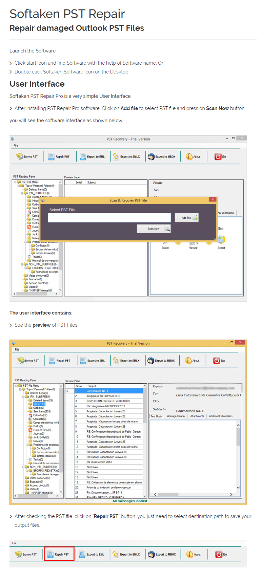Click the Text Body pane vertical scrollbar

point(238,456)
